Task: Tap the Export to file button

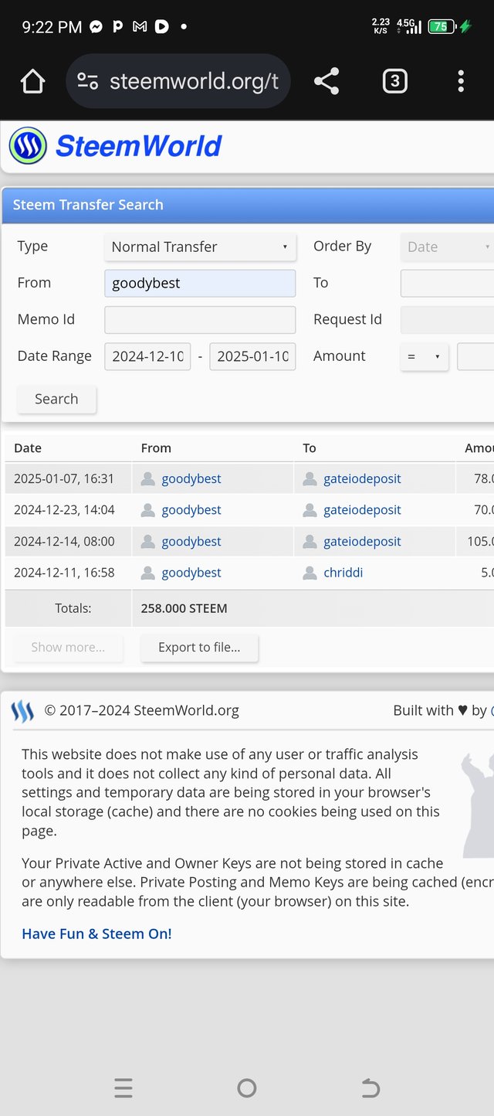Action: [199, 648]
